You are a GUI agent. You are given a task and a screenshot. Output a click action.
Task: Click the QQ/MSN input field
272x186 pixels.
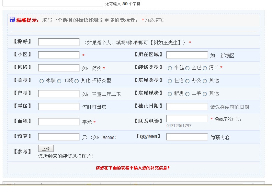(187, 137)
